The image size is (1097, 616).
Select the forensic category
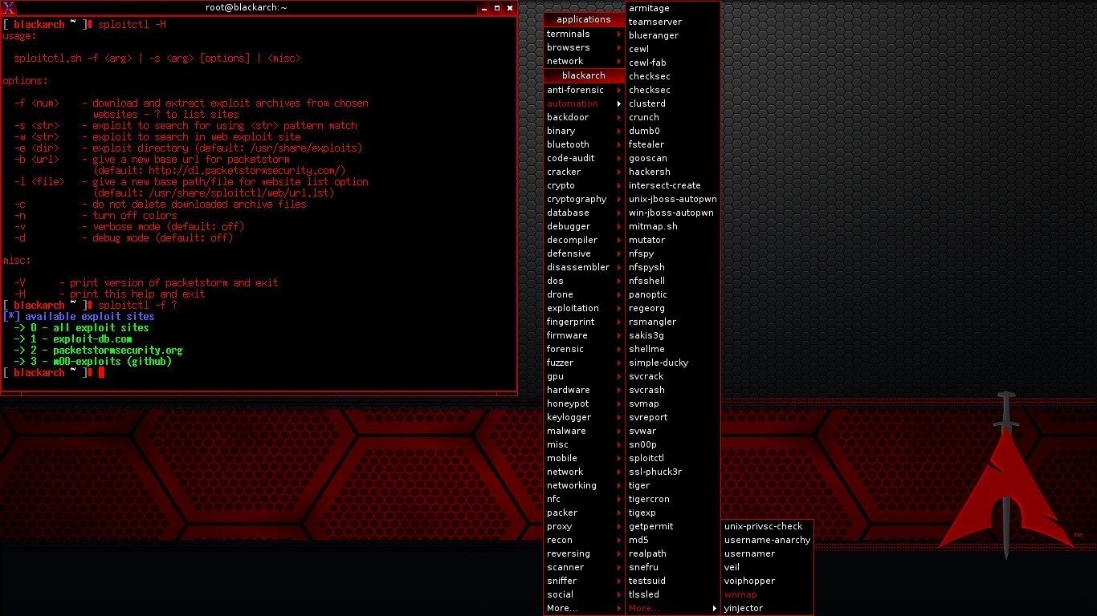tap(565, 349)
